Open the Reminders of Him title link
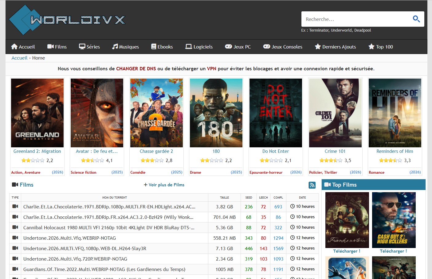 click(x=395, y=151)
